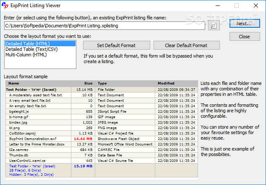Click 'Shockwave Flash Object' type cell
Image resolution: width=266 pixels, height=185 pixels.
pyautogui.click(x=118, y=139)
